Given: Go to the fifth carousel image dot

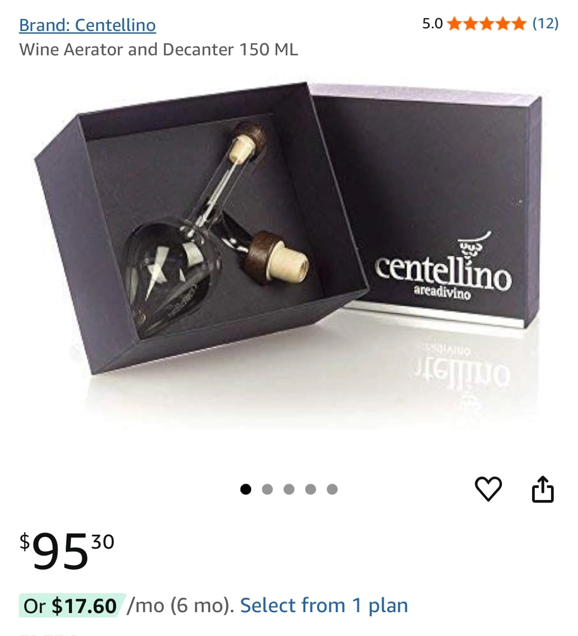Looking at the screenshot, I should (x=332, y=489).
